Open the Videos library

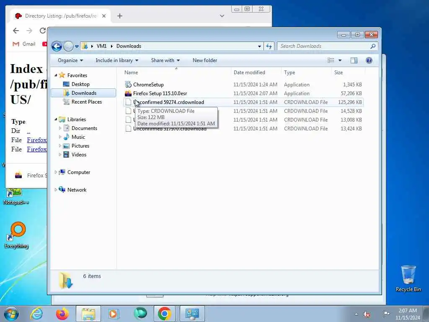[79, 154]
